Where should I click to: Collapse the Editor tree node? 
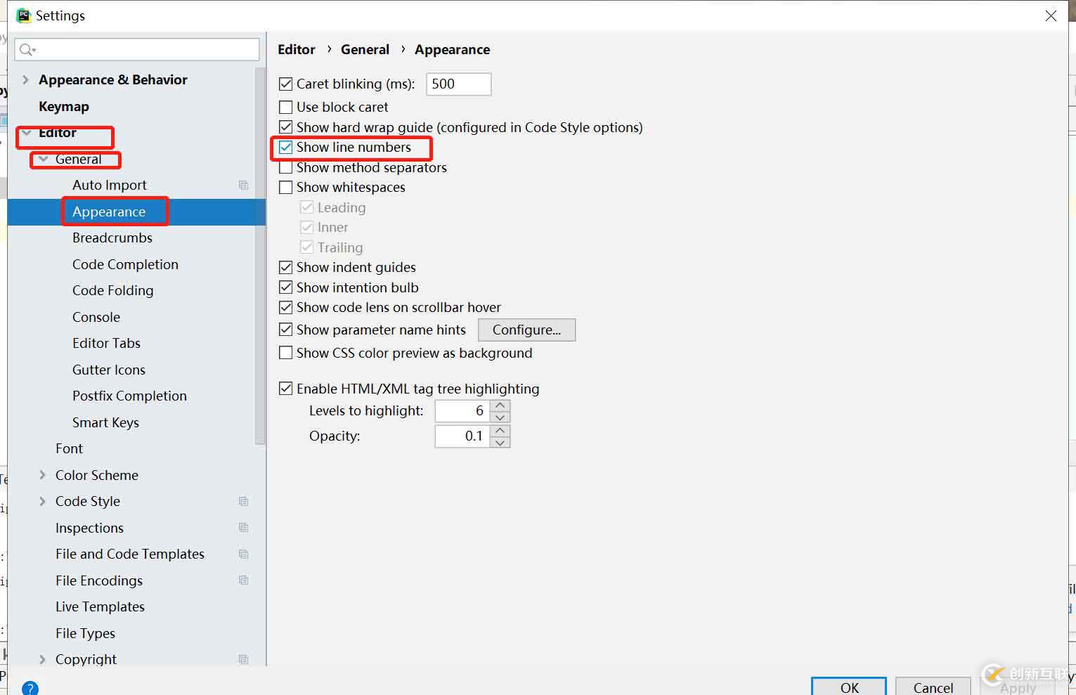[27, 133]
